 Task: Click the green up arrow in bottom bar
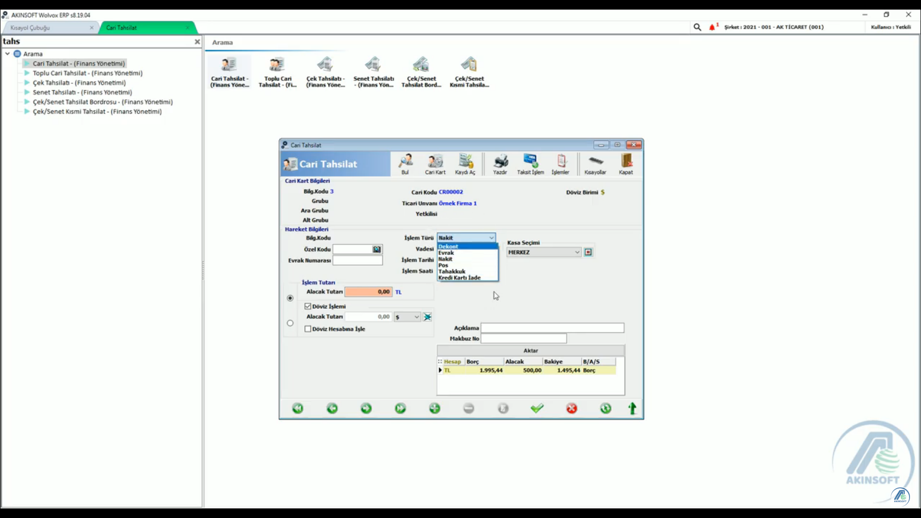(633, 408)
